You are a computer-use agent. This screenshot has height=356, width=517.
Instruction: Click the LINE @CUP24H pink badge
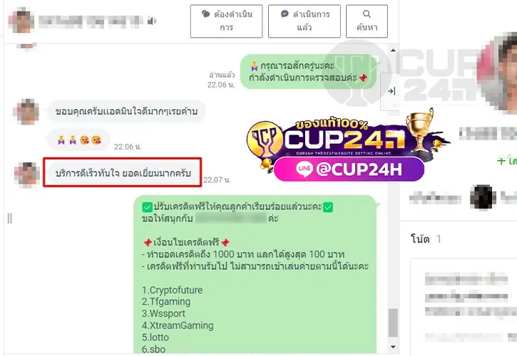coord(349,169)
